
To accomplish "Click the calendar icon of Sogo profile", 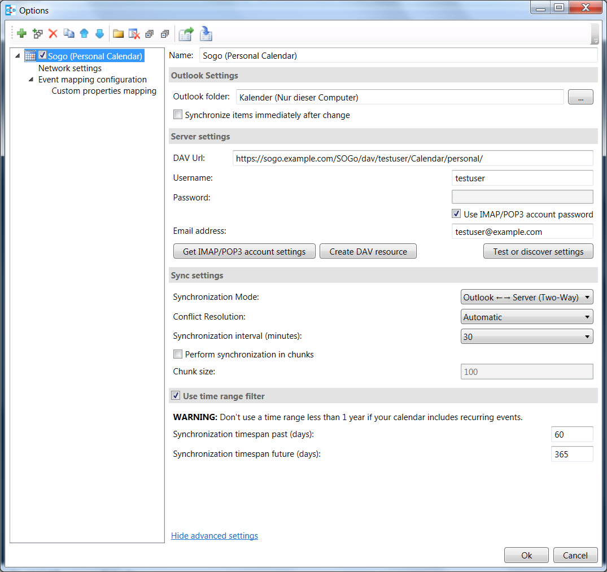I will pos(30,56).
